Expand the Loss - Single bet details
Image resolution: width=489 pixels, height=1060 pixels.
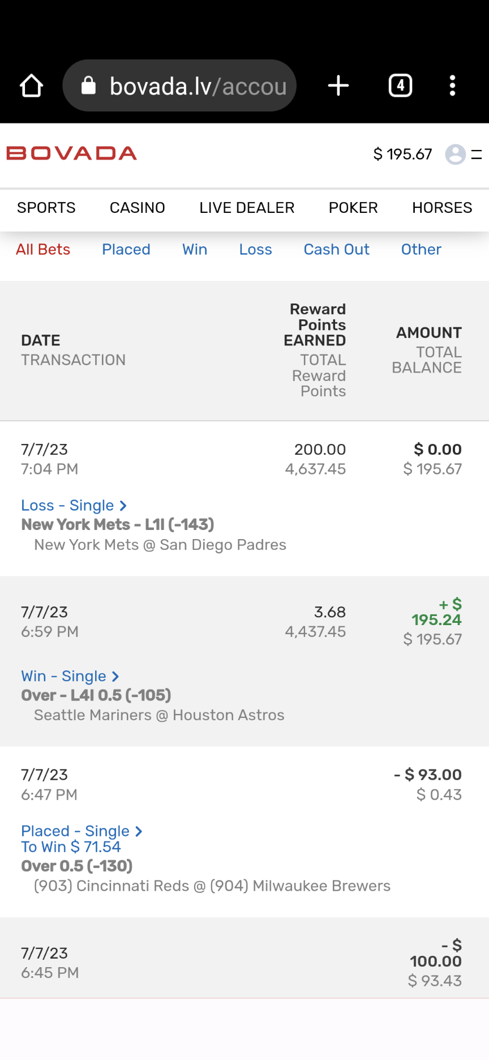[x=74, y=505]
